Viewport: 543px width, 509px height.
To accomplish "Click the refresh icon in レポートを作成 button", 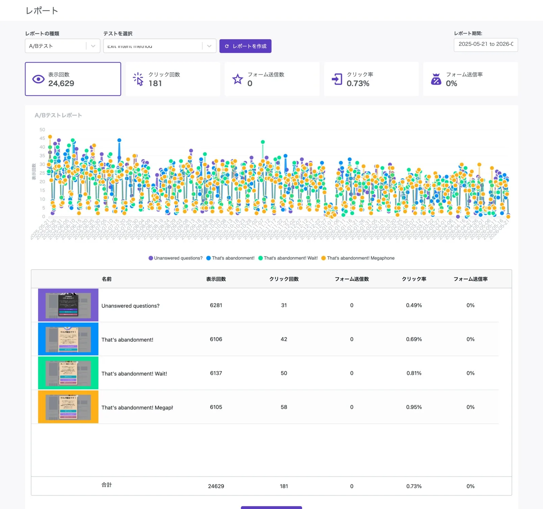I will (227, 46).
